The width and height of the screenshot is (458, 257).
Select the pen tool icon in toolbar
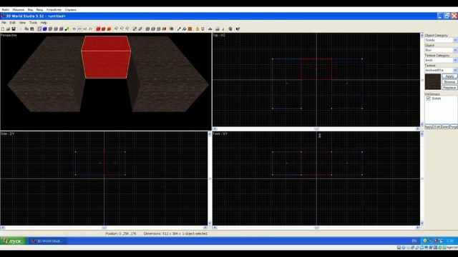point(179,29)
